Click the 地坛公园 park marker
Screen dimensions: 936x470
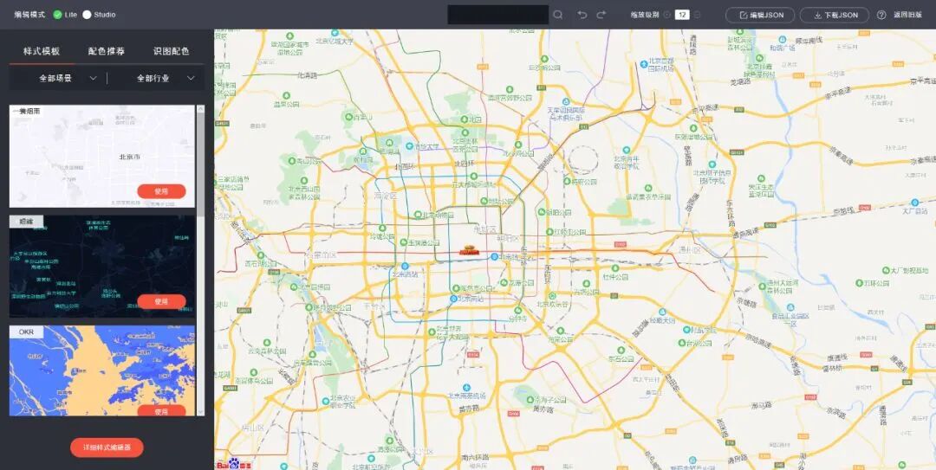pos(484,202)
